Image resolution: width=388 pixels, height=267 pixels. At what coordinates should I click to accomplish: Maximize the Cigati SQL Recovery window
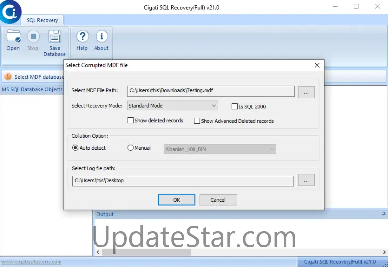coord(356,6)
